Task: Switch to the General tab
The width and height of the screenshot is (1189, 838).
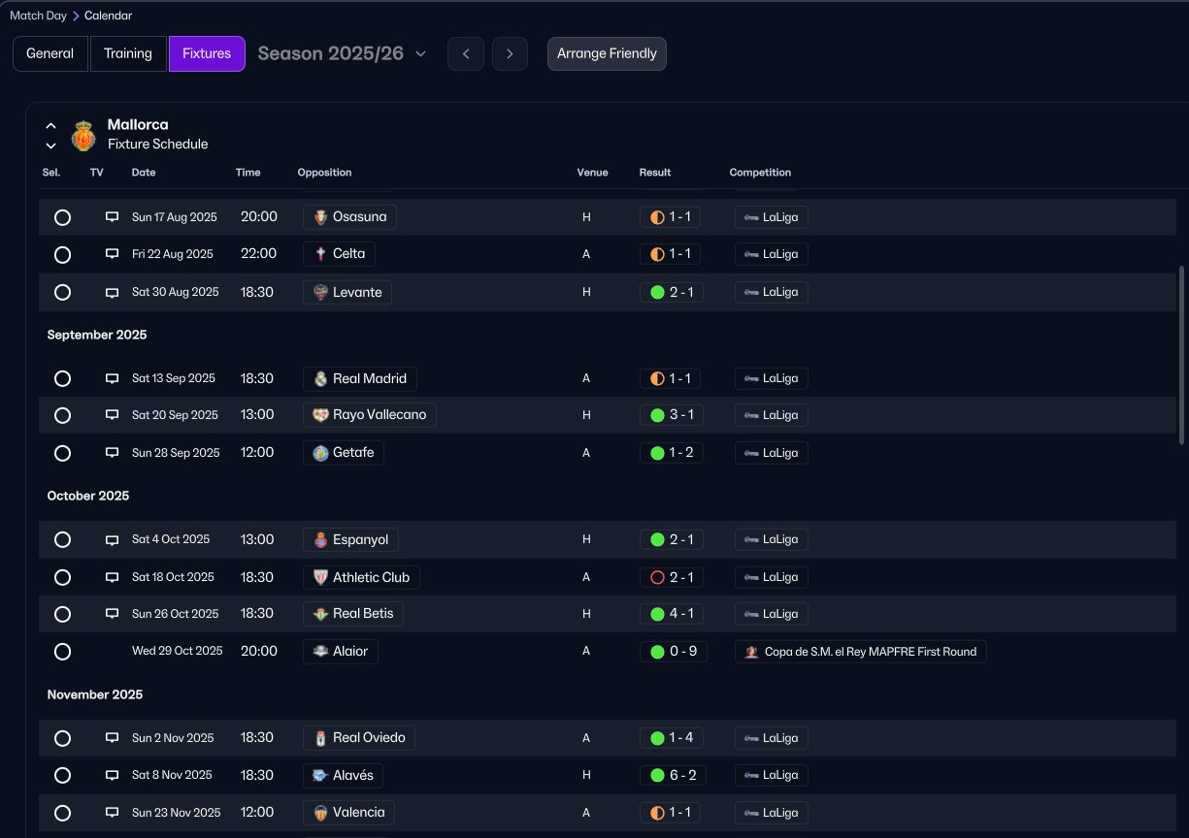Action: (x=50, y=53)
